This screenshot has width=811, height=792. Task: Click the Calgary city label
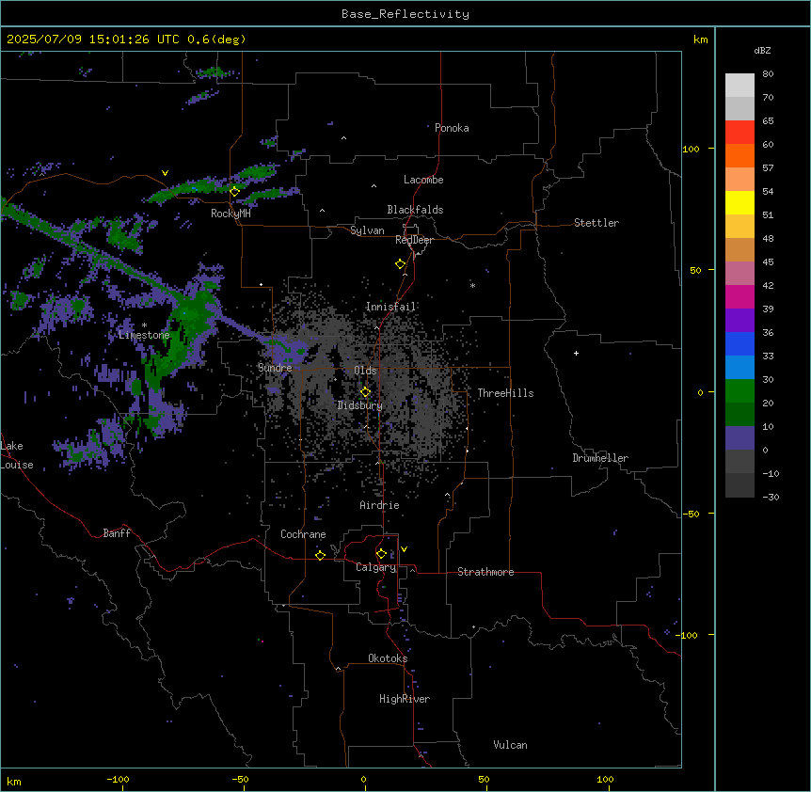coord(376,567)
